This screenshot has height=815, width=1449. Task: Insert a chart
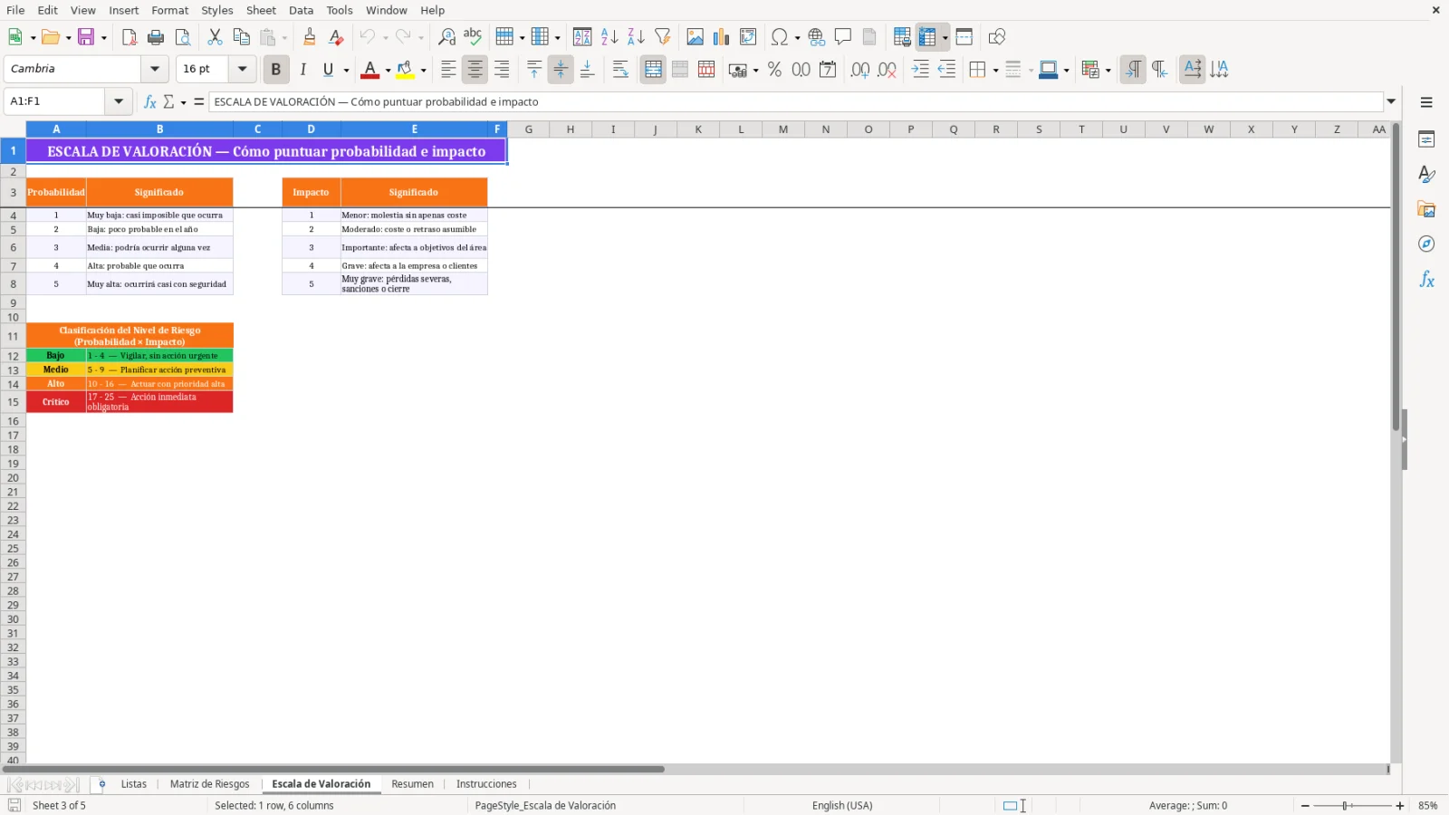[722, 37]
